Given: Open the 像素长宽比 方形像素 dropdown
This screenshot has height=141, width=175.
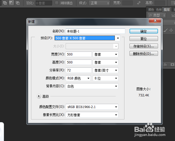Looking at the screenshot, I should coord(92,115).
